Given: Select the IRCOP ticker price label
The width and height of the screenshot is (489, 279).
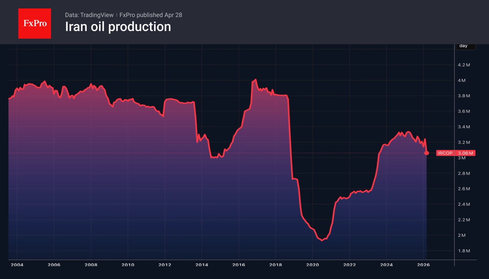Looking at the screenshot, I should [445, 153].
